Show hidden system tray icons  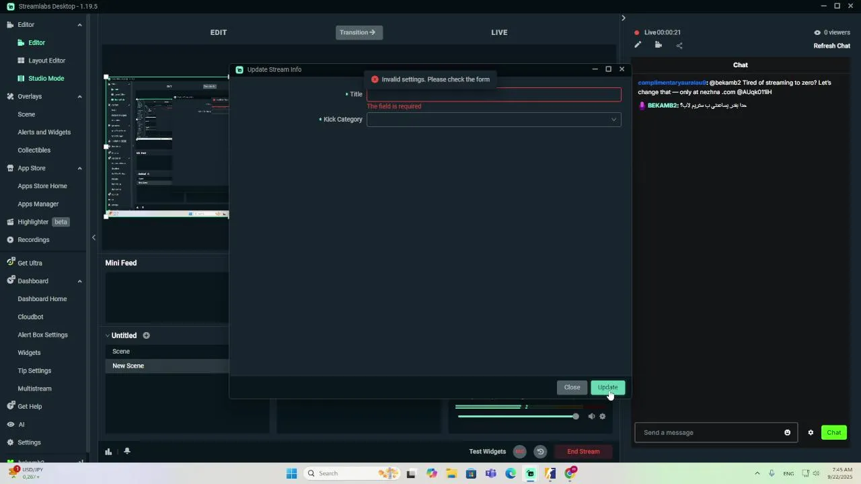pos(757,473)
